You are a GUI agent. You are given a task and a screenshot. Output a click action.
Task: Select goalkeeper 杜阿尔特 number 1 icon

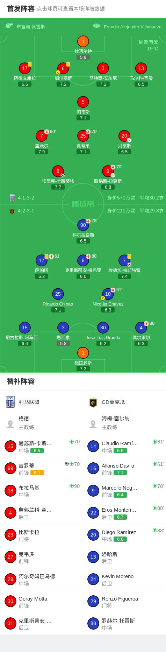(x=83, y=41)
